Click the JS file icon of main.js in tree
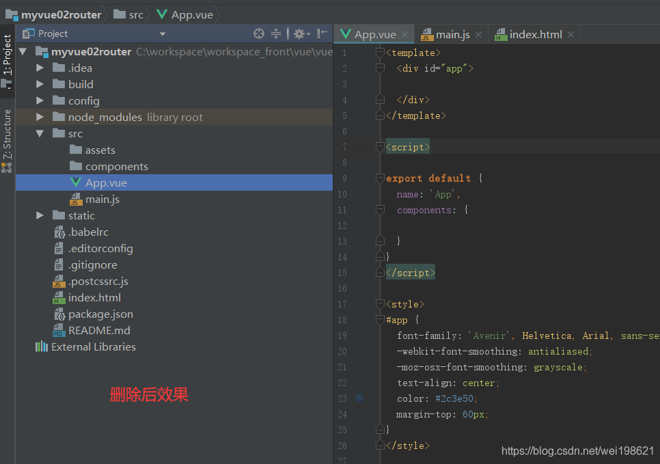 tap(76, 199)
